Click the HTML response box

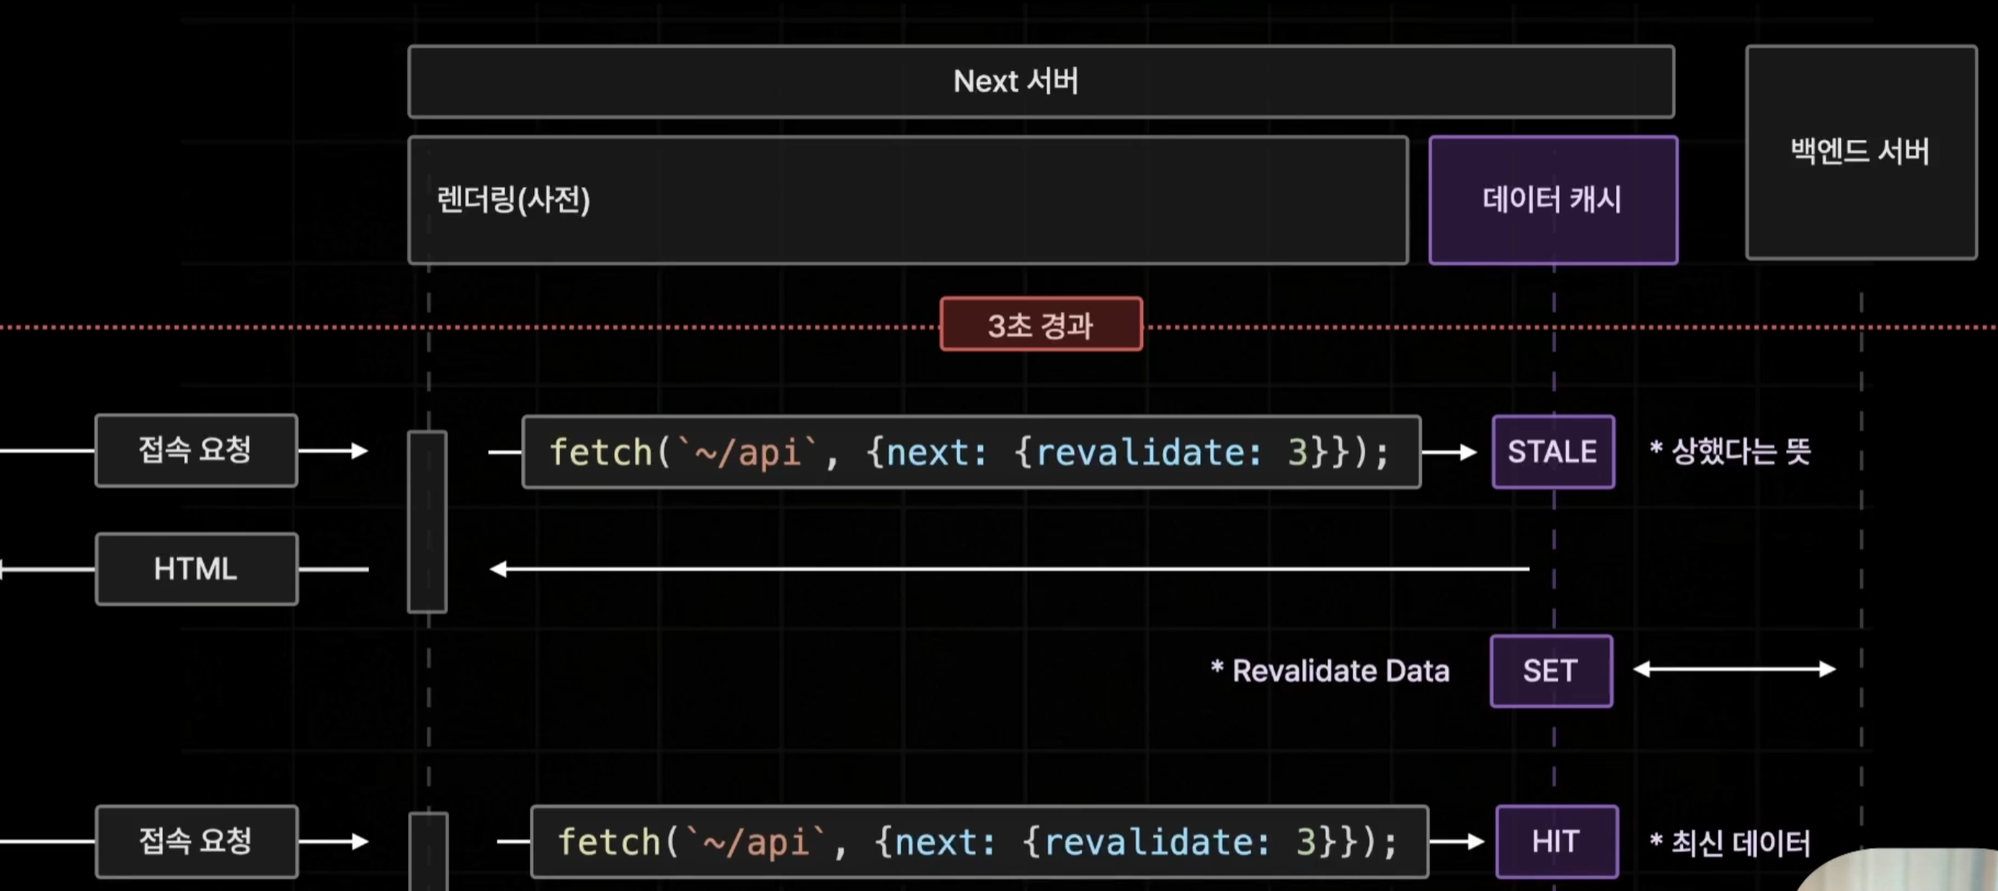[x=196, y=569]
